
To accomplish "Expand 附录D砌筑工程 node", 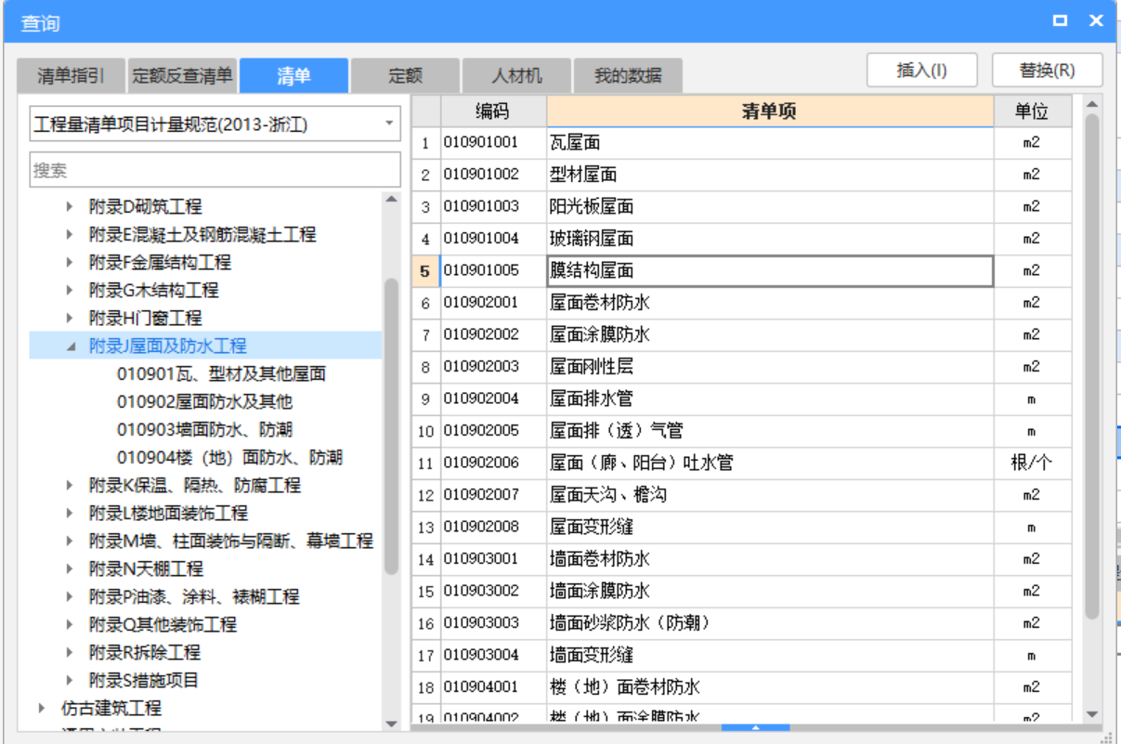I will (70, 206).
